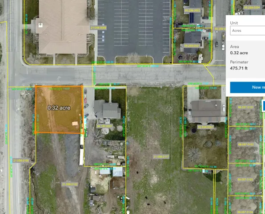Select parcel label 55:259:0004

coord(252,8)
